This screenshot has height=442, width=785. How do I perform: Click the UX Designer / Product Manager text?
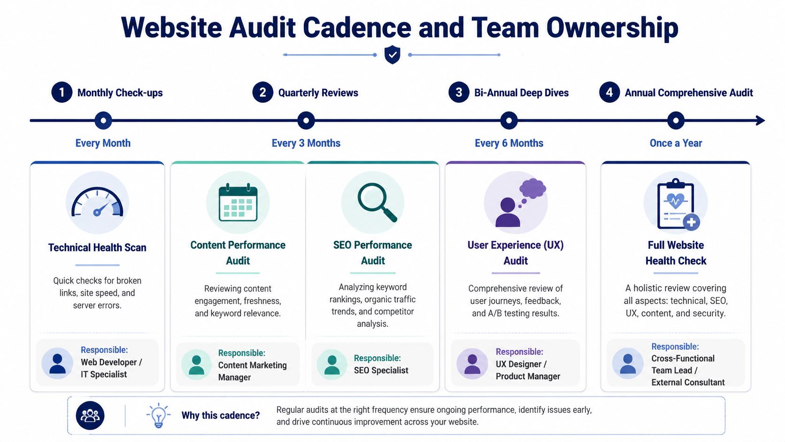(528, 370)
